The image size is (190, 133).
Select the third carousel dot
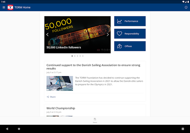point(78,56)
